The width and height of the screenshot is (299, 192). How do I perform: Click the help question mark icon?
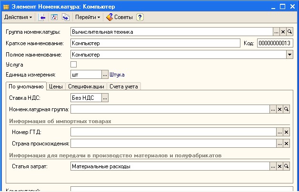coord(140,17)
